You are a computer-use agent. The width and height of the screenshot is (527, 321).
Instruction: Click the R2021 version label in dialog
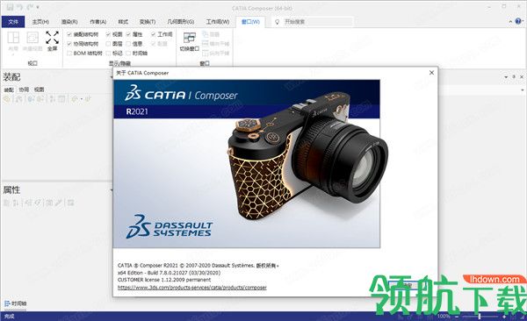(137, 111)
